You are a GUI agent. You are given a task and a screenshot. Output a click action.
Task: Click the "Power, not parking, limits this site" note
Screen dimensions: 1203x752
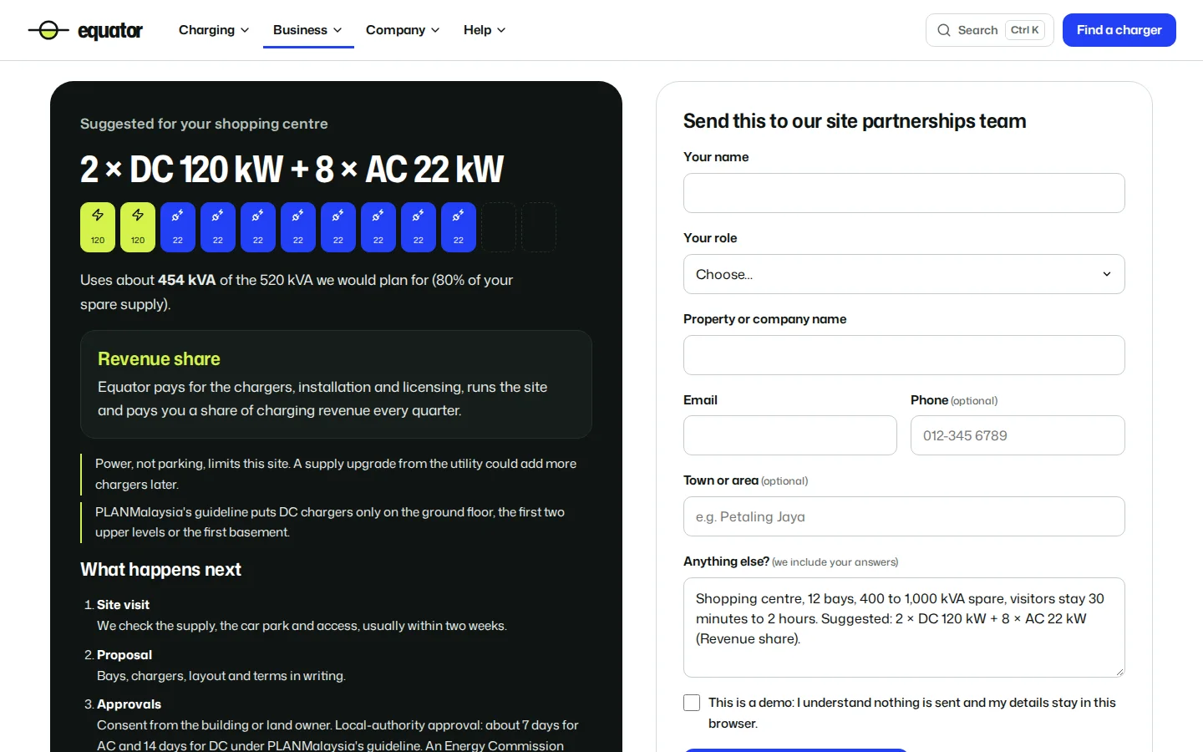tap(336, 474)
